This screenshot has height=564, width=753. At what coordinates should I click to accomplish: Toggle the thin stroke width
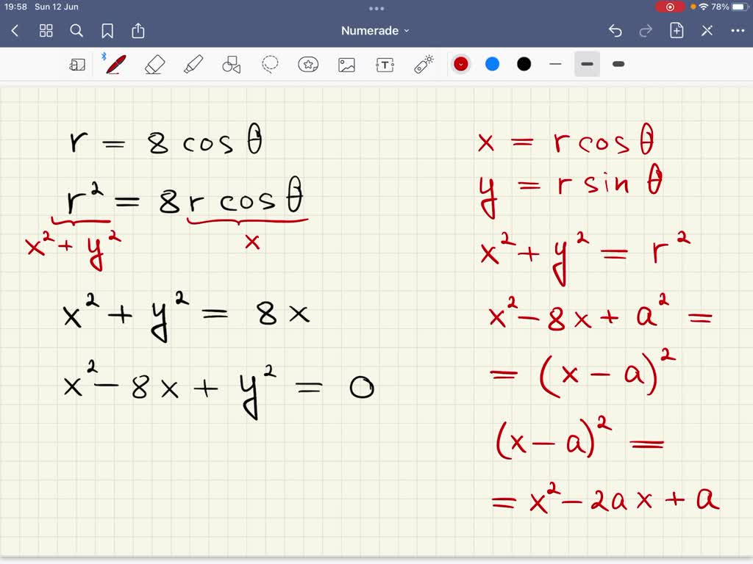(555, 64)
